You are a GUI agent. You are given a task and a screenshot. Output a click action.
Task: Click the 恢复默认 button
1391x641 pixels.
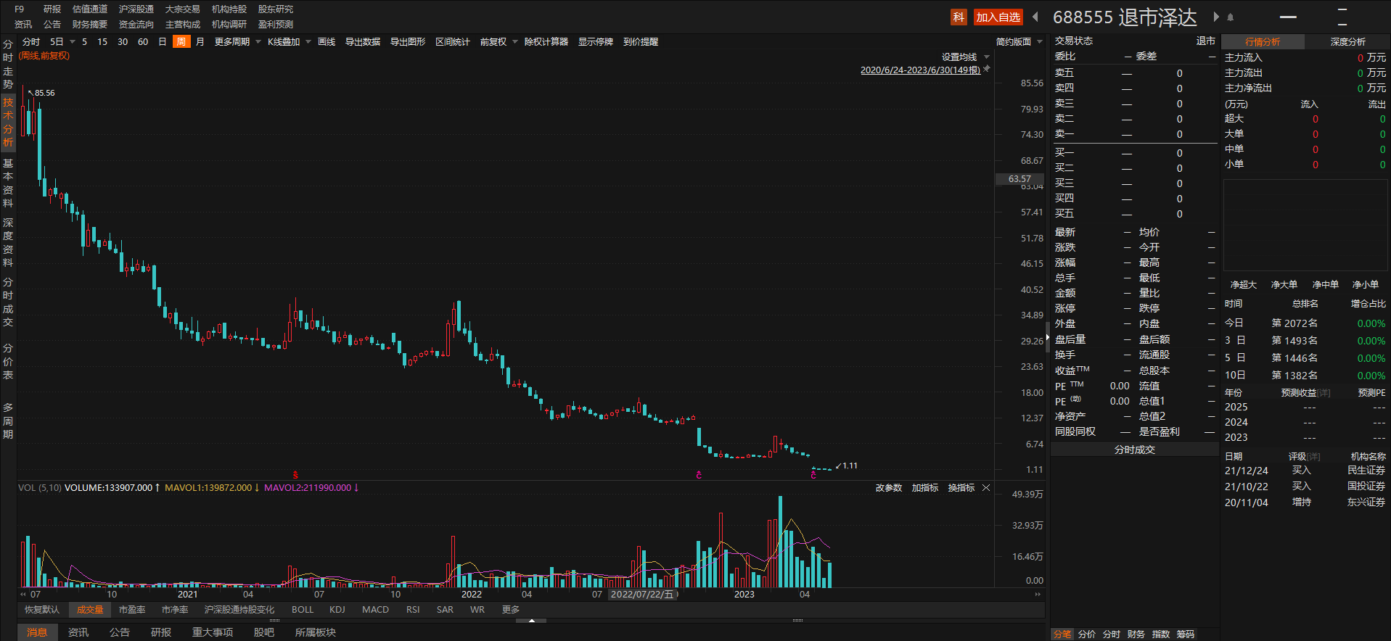point(42,610)
